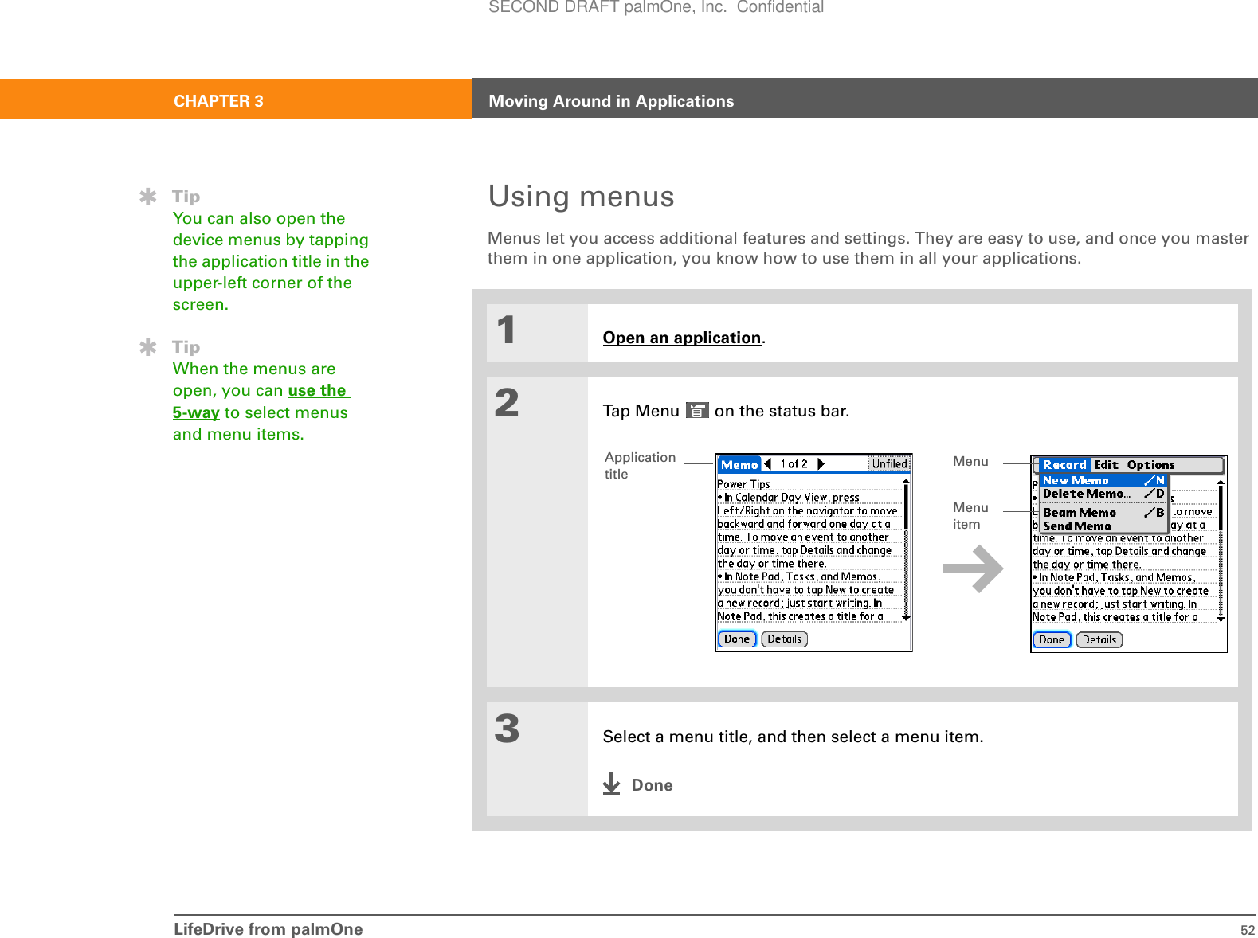Select the Record menu title
Image resolution: width=1258 pixels, height=938 pixels.
coord(1064,465)
